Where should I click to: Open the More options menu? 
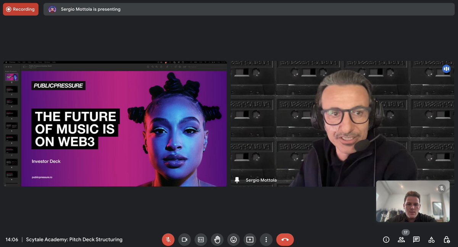click(266, 239)
